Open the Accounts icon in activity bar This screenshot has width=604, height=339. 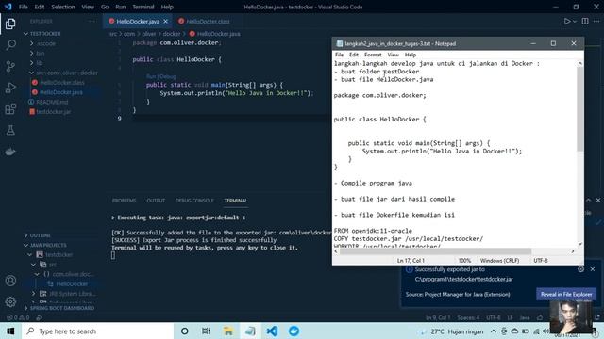(10, 281)
